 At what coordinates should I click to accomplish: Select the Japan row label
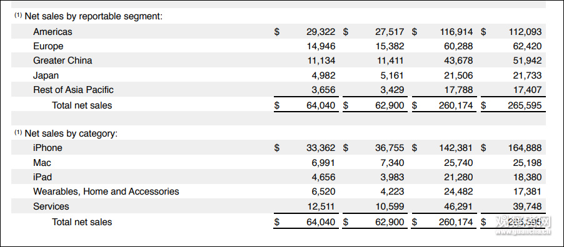click(46, 75)
